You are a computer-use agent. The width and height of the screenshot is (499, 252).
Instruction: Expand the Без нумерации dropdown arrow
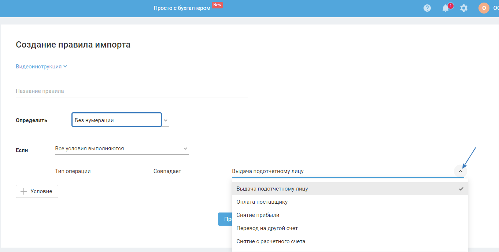pyautogui.click(x=165, y=120)
